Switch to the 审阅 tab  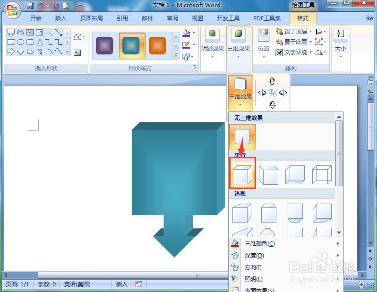click(172, 18)
